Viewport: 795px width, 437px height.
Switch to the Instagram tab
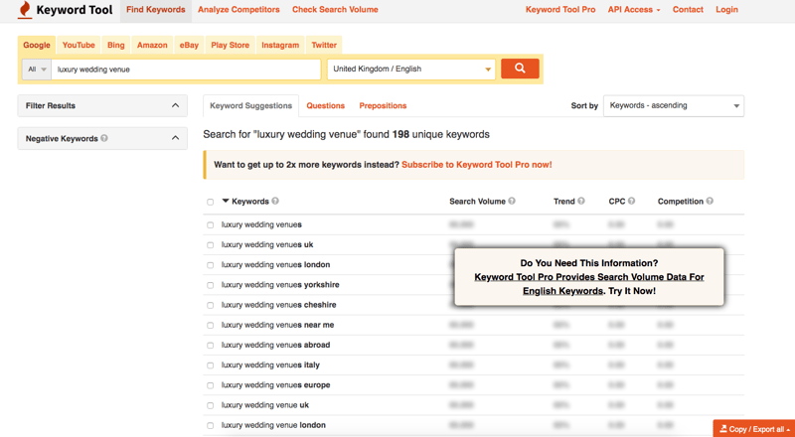coord(280,45)
